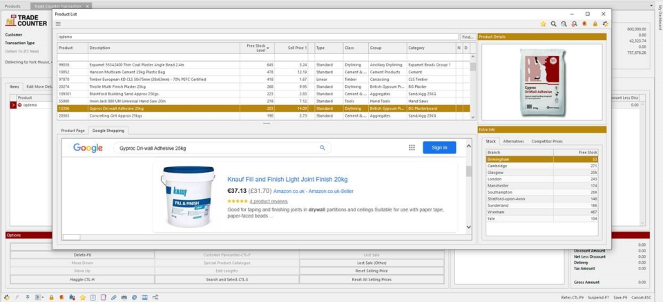
Task: Click the magnifier with document icon in Product List toolbar
Action: 564,24
